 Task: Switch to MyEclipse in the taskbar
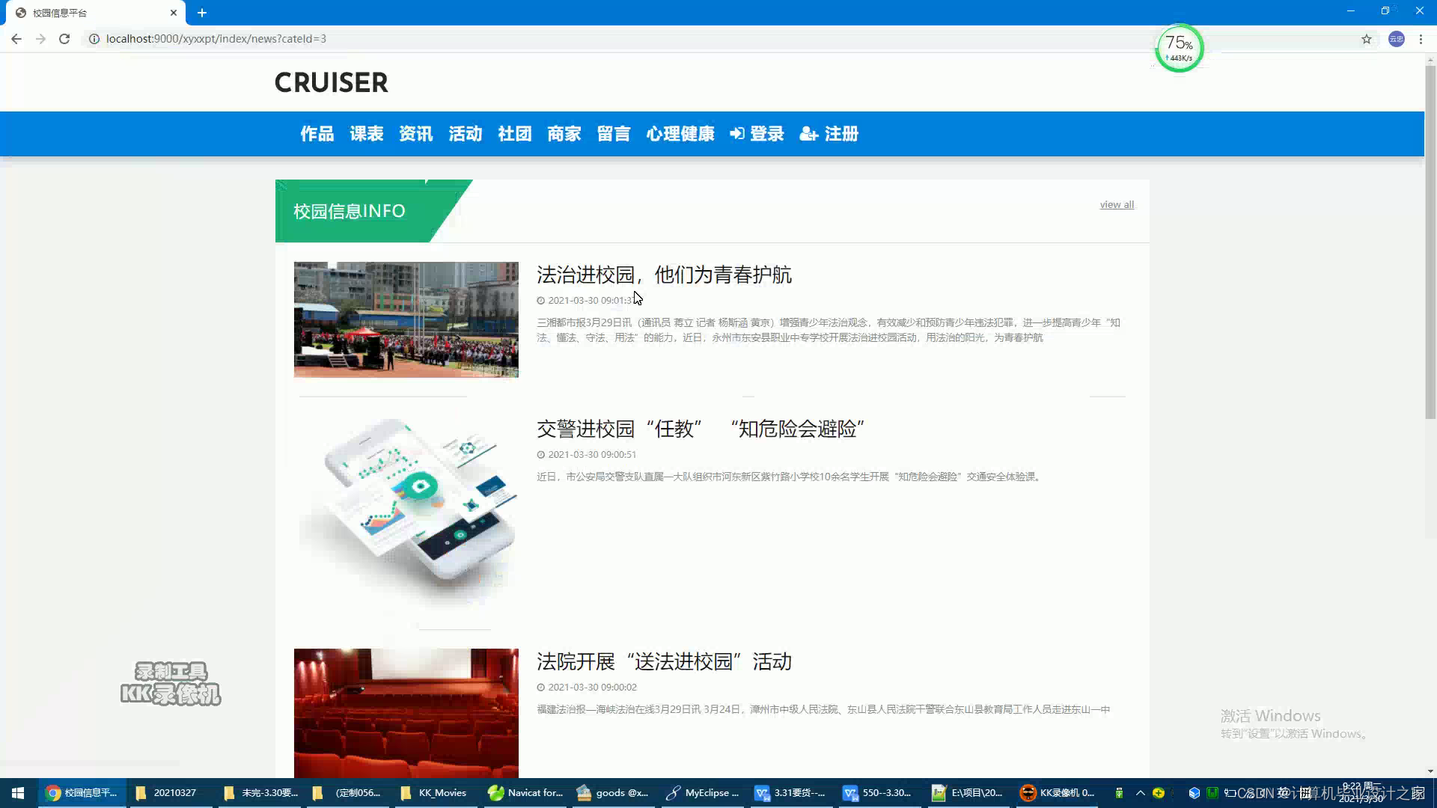pyautogui.click(x=703, y=793)
